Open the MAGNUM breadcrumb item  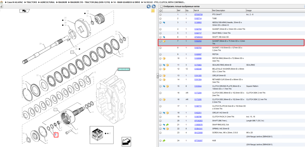(x=63, y=2)
